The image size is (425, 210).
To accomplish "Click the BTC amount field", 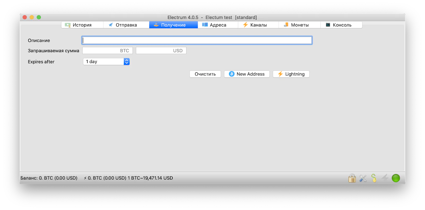I will (108, 51).
